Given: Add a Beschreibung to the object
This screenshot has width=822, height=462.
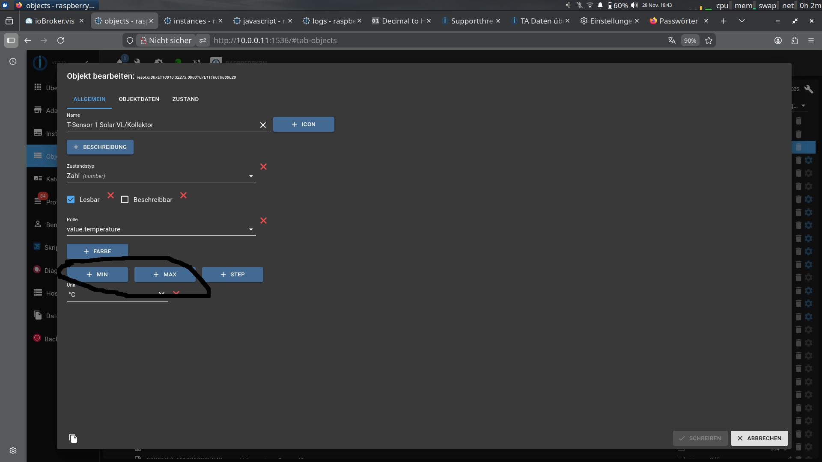Looking at the screenshot, I should point(100,147).
